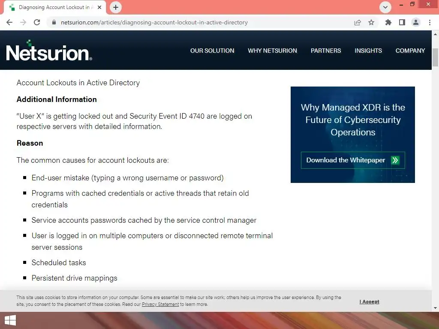Open a new browser tab
439x329 pixels.
pos(116,7)
